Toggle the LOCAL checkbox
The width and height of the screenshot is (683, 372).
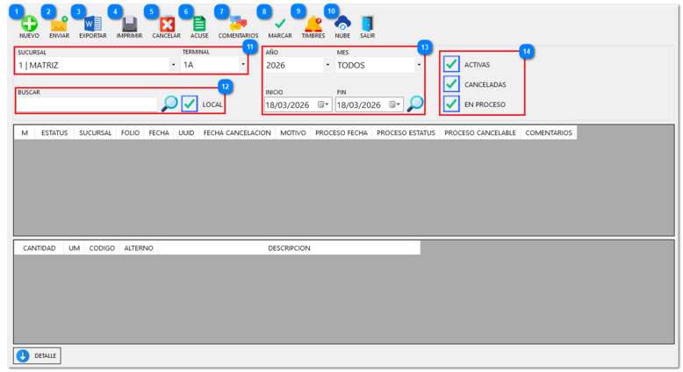[190, 104]
